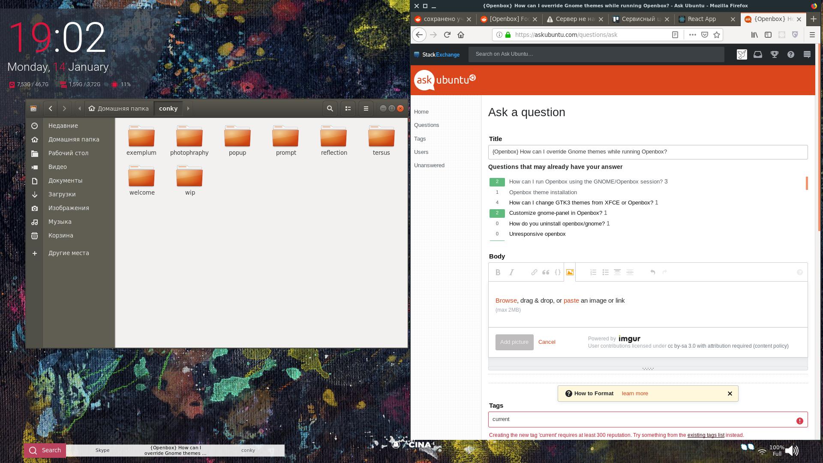Image resolution: width=823 pixels, height=463 pixels.
Task: Click the search icon in file manager
Action: click(x=330, y=108)
